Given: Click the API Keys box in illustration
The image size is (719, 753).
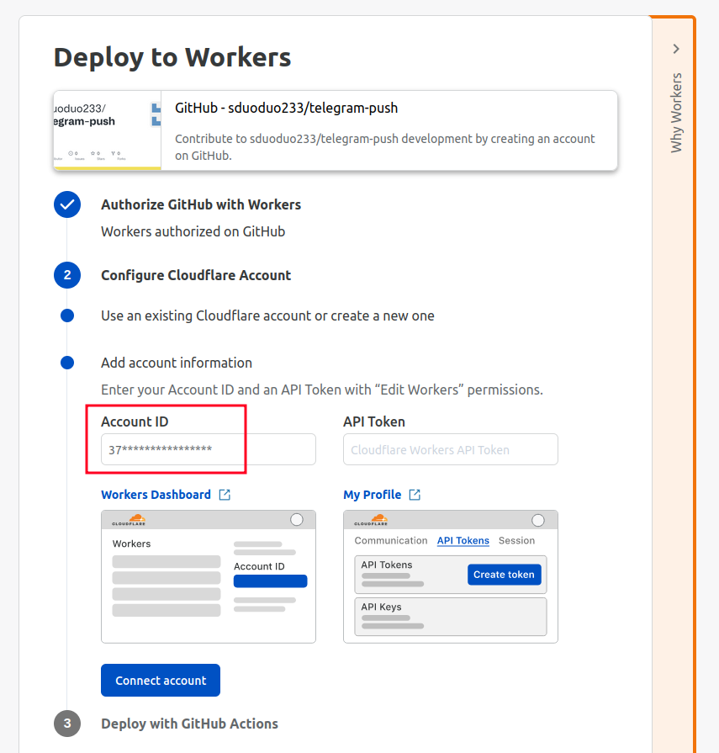Looking at the screenshot, I should (x=451, y=617).
